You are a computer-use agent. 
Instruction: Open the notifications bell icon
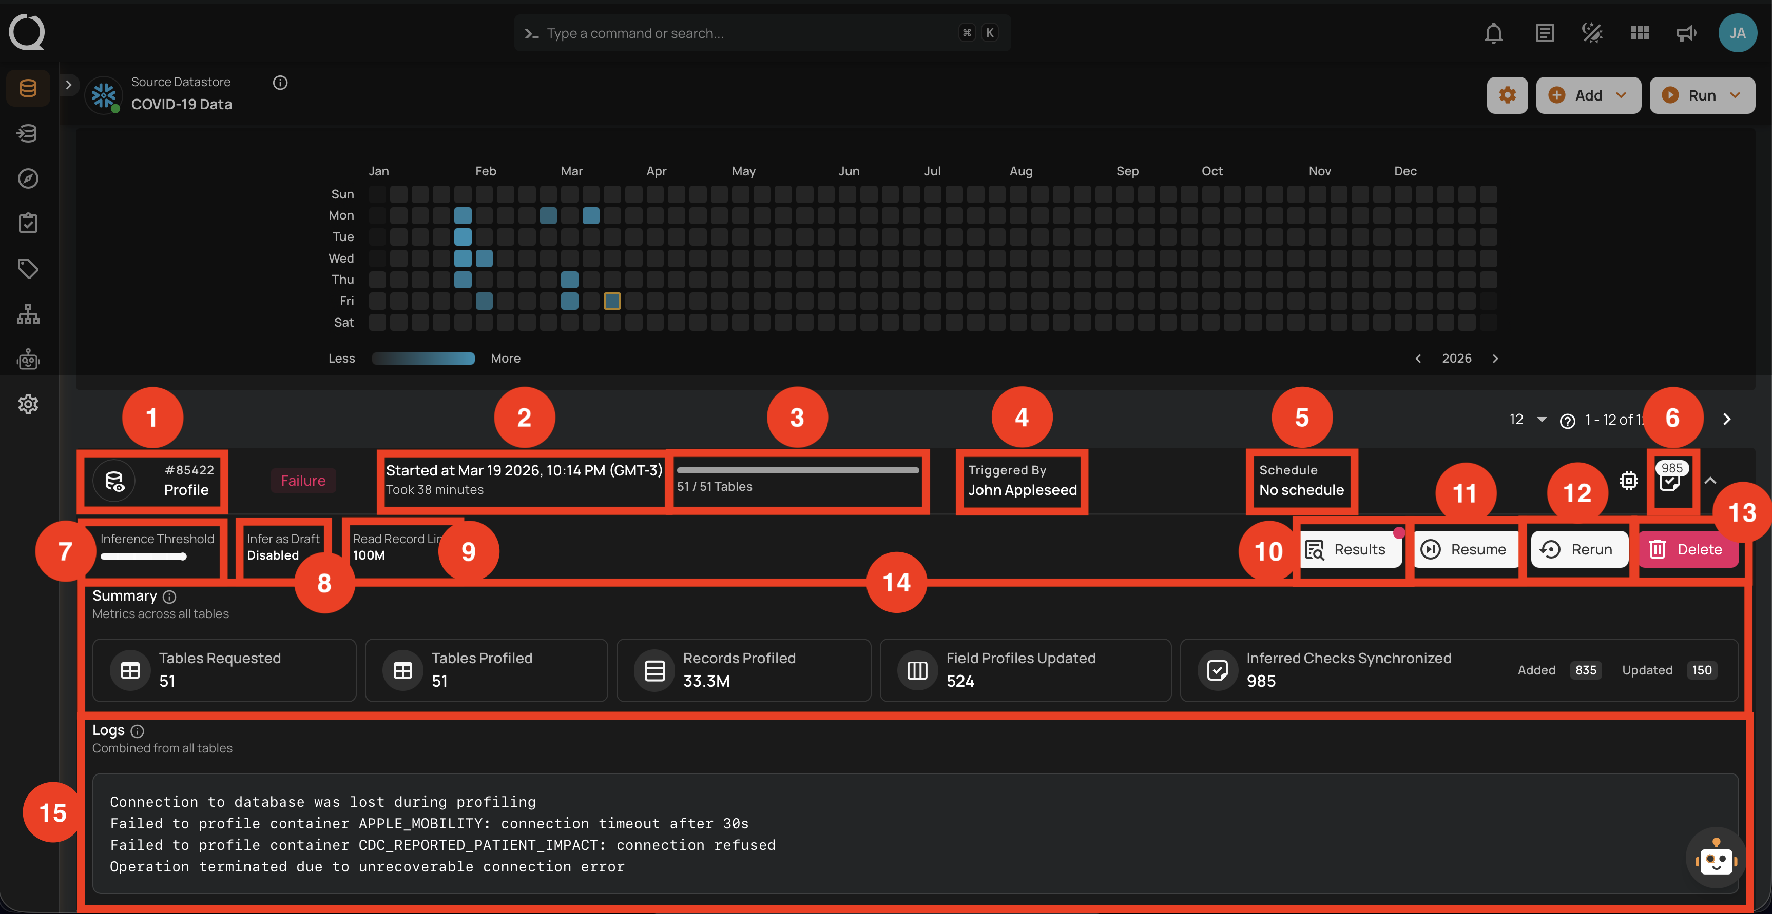pyautogui.click(x=1493, y=32)
